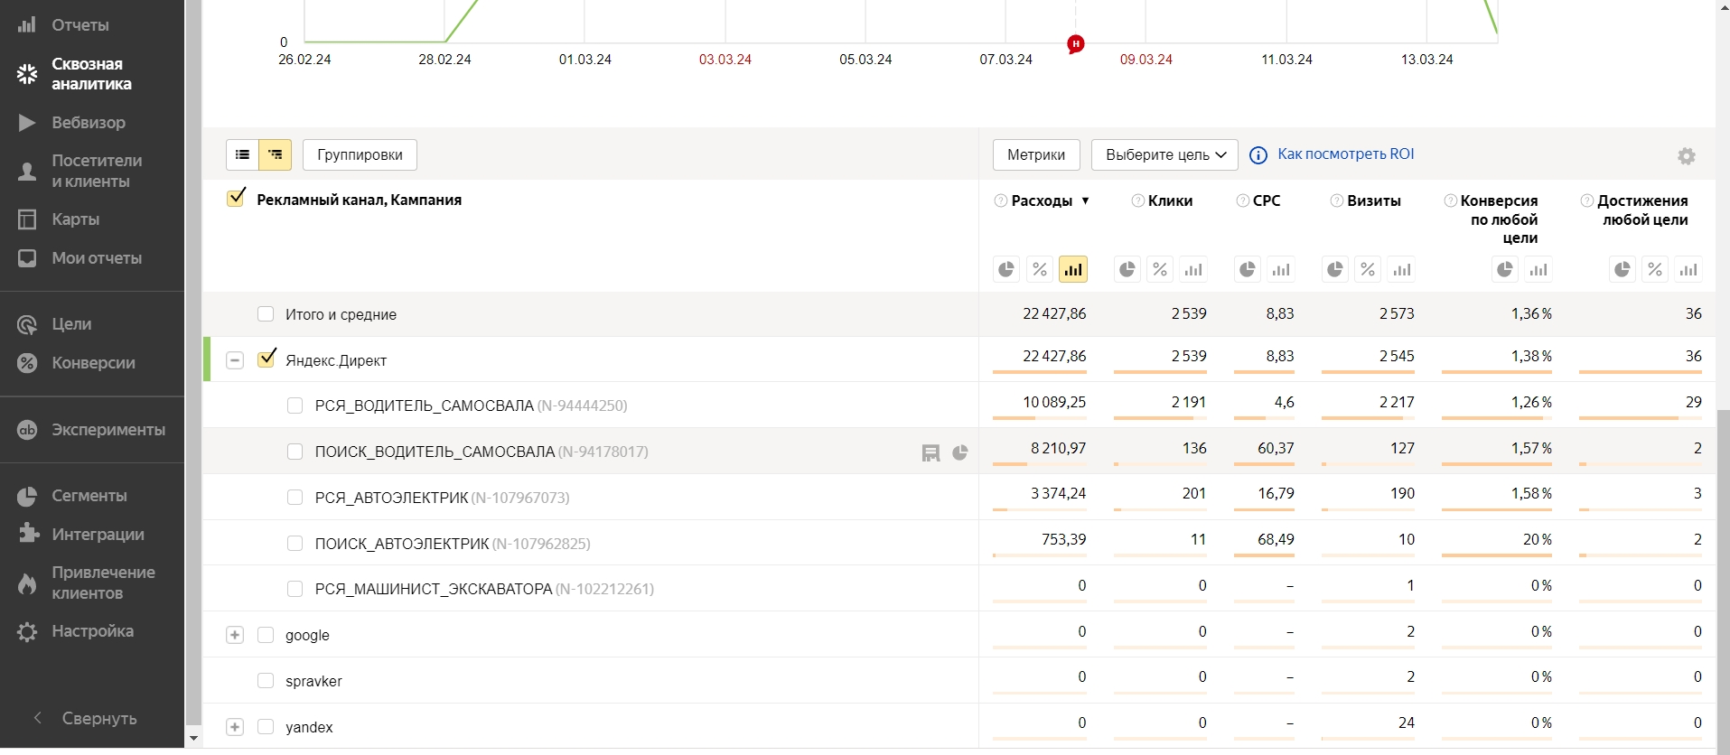Viewport: 1730px width, 755px height.
Task: Click the Посетители и клиенты person icon
Action: point(27,171)
